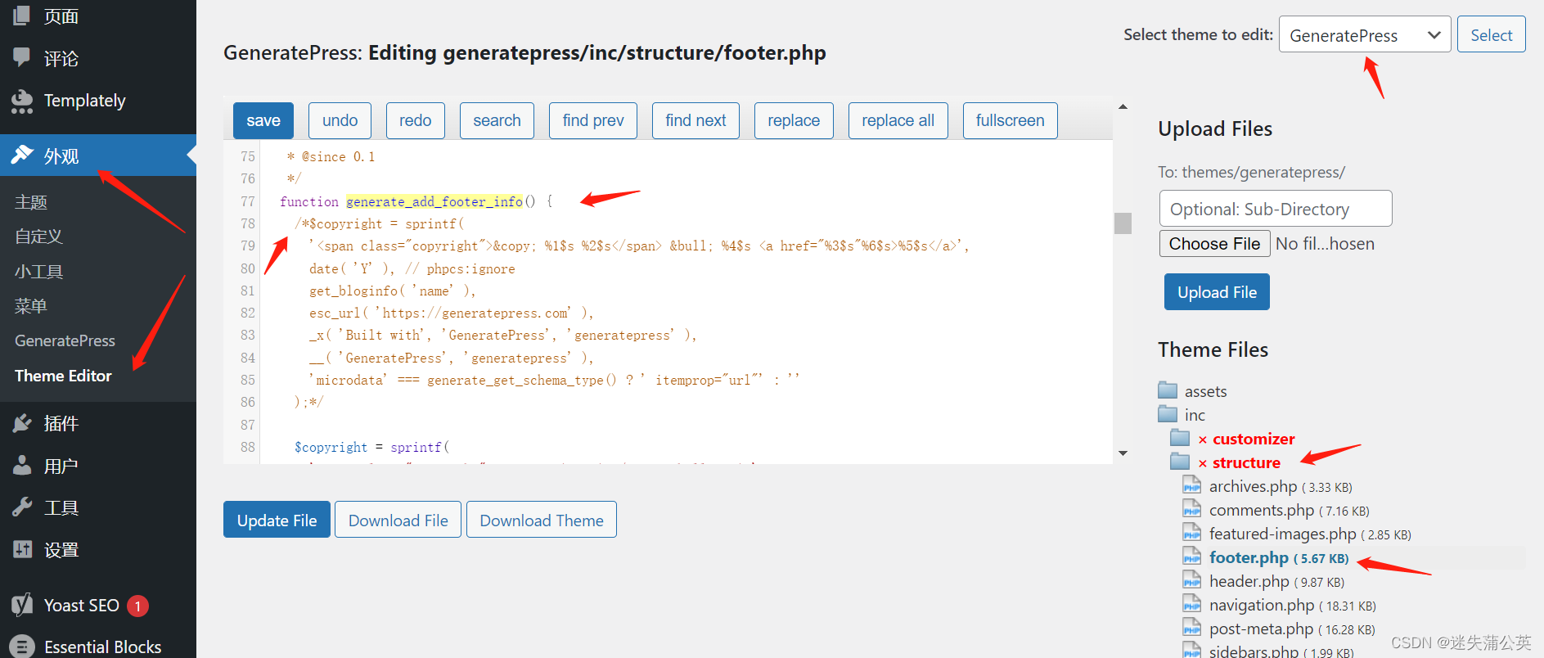1544x658 pixels.
Task: Click the navigation.php file icon
Action: [1192, 604]
